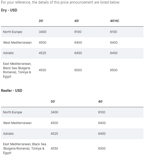Select Adriatic 40'HC price 6450 in Dry table
The height and width of the screenshot is (159, 145).
[114, 53]
